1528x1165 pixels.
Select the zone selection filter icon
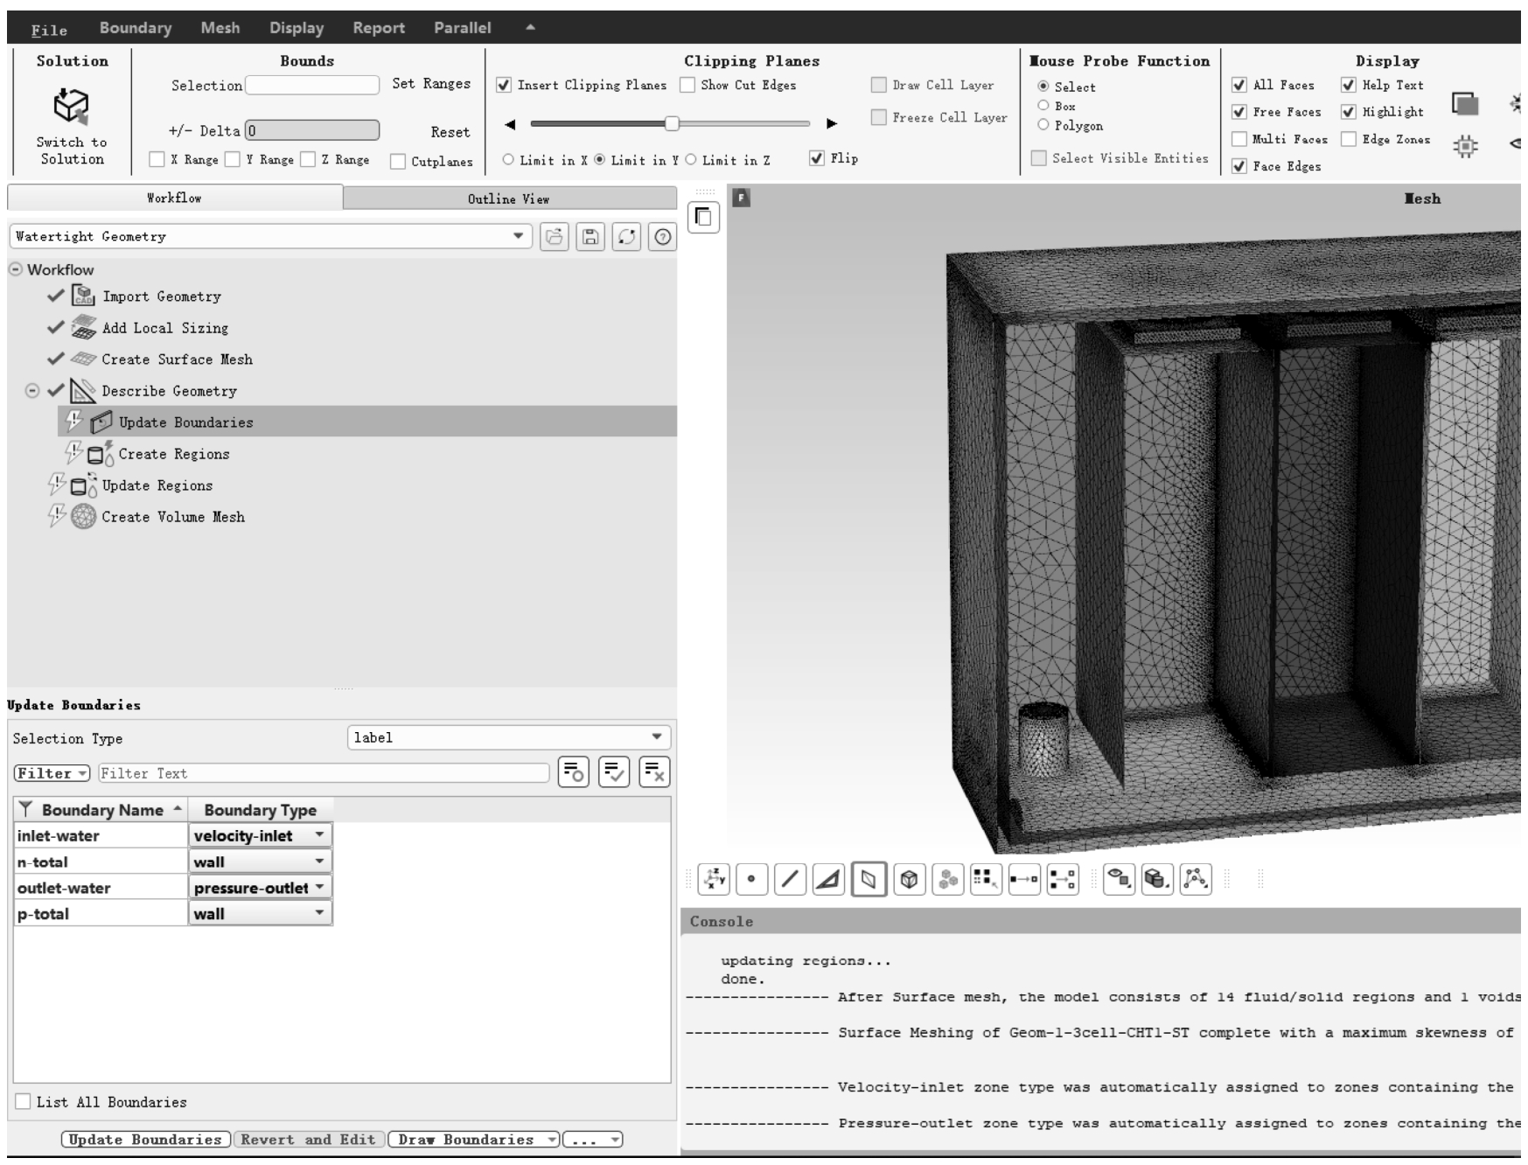pos(869,879)
